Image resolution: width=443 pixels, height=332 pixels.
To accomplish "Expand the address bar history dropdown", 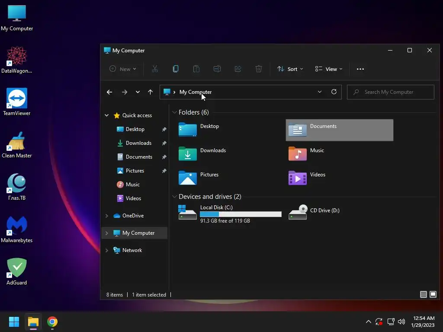I will click(x=320, y=92).
